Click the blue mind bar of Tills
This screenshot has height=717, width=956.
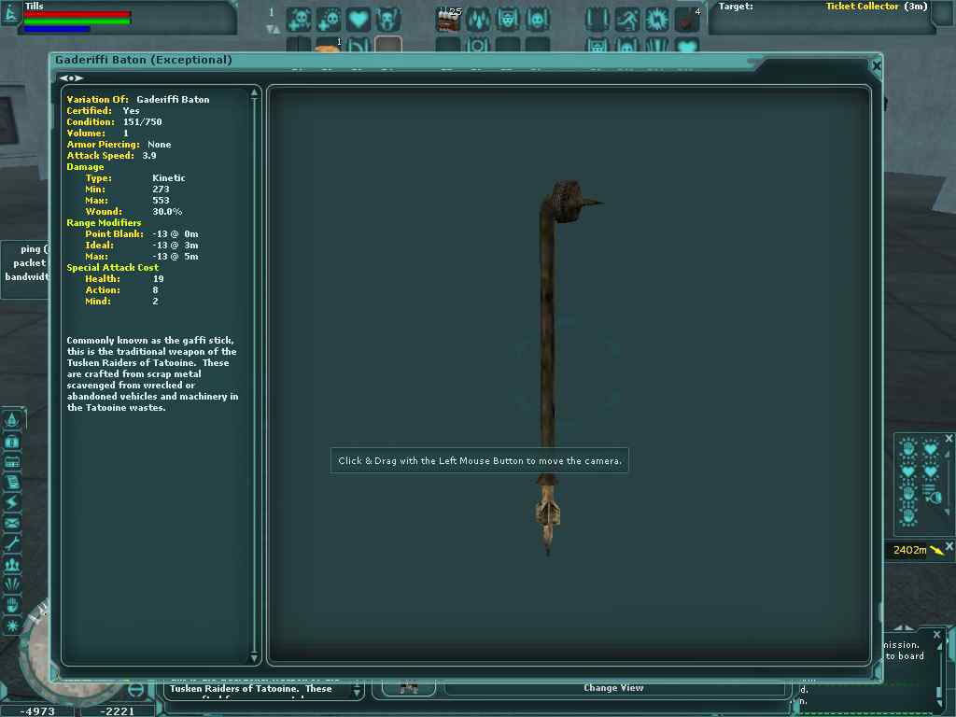pyautogui.click(x=57, y=29)
